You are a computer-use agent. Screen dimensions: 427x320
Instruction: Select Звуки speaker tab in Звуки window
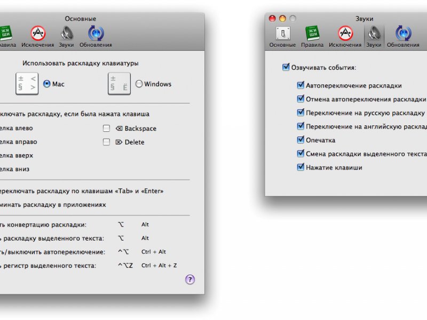click(x=374, y=37)
